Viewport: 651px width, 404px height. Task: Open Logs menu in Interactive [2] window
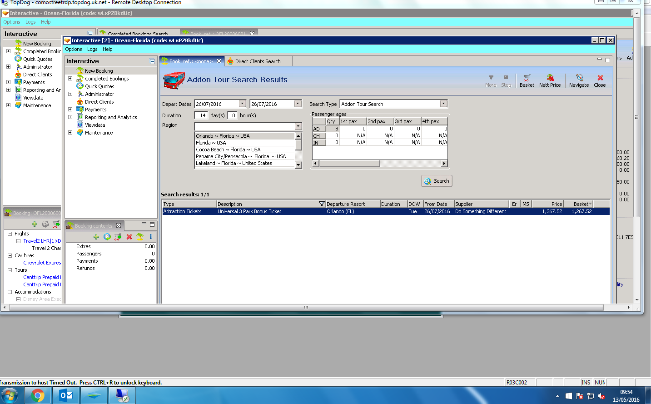[x=92, y=49]
